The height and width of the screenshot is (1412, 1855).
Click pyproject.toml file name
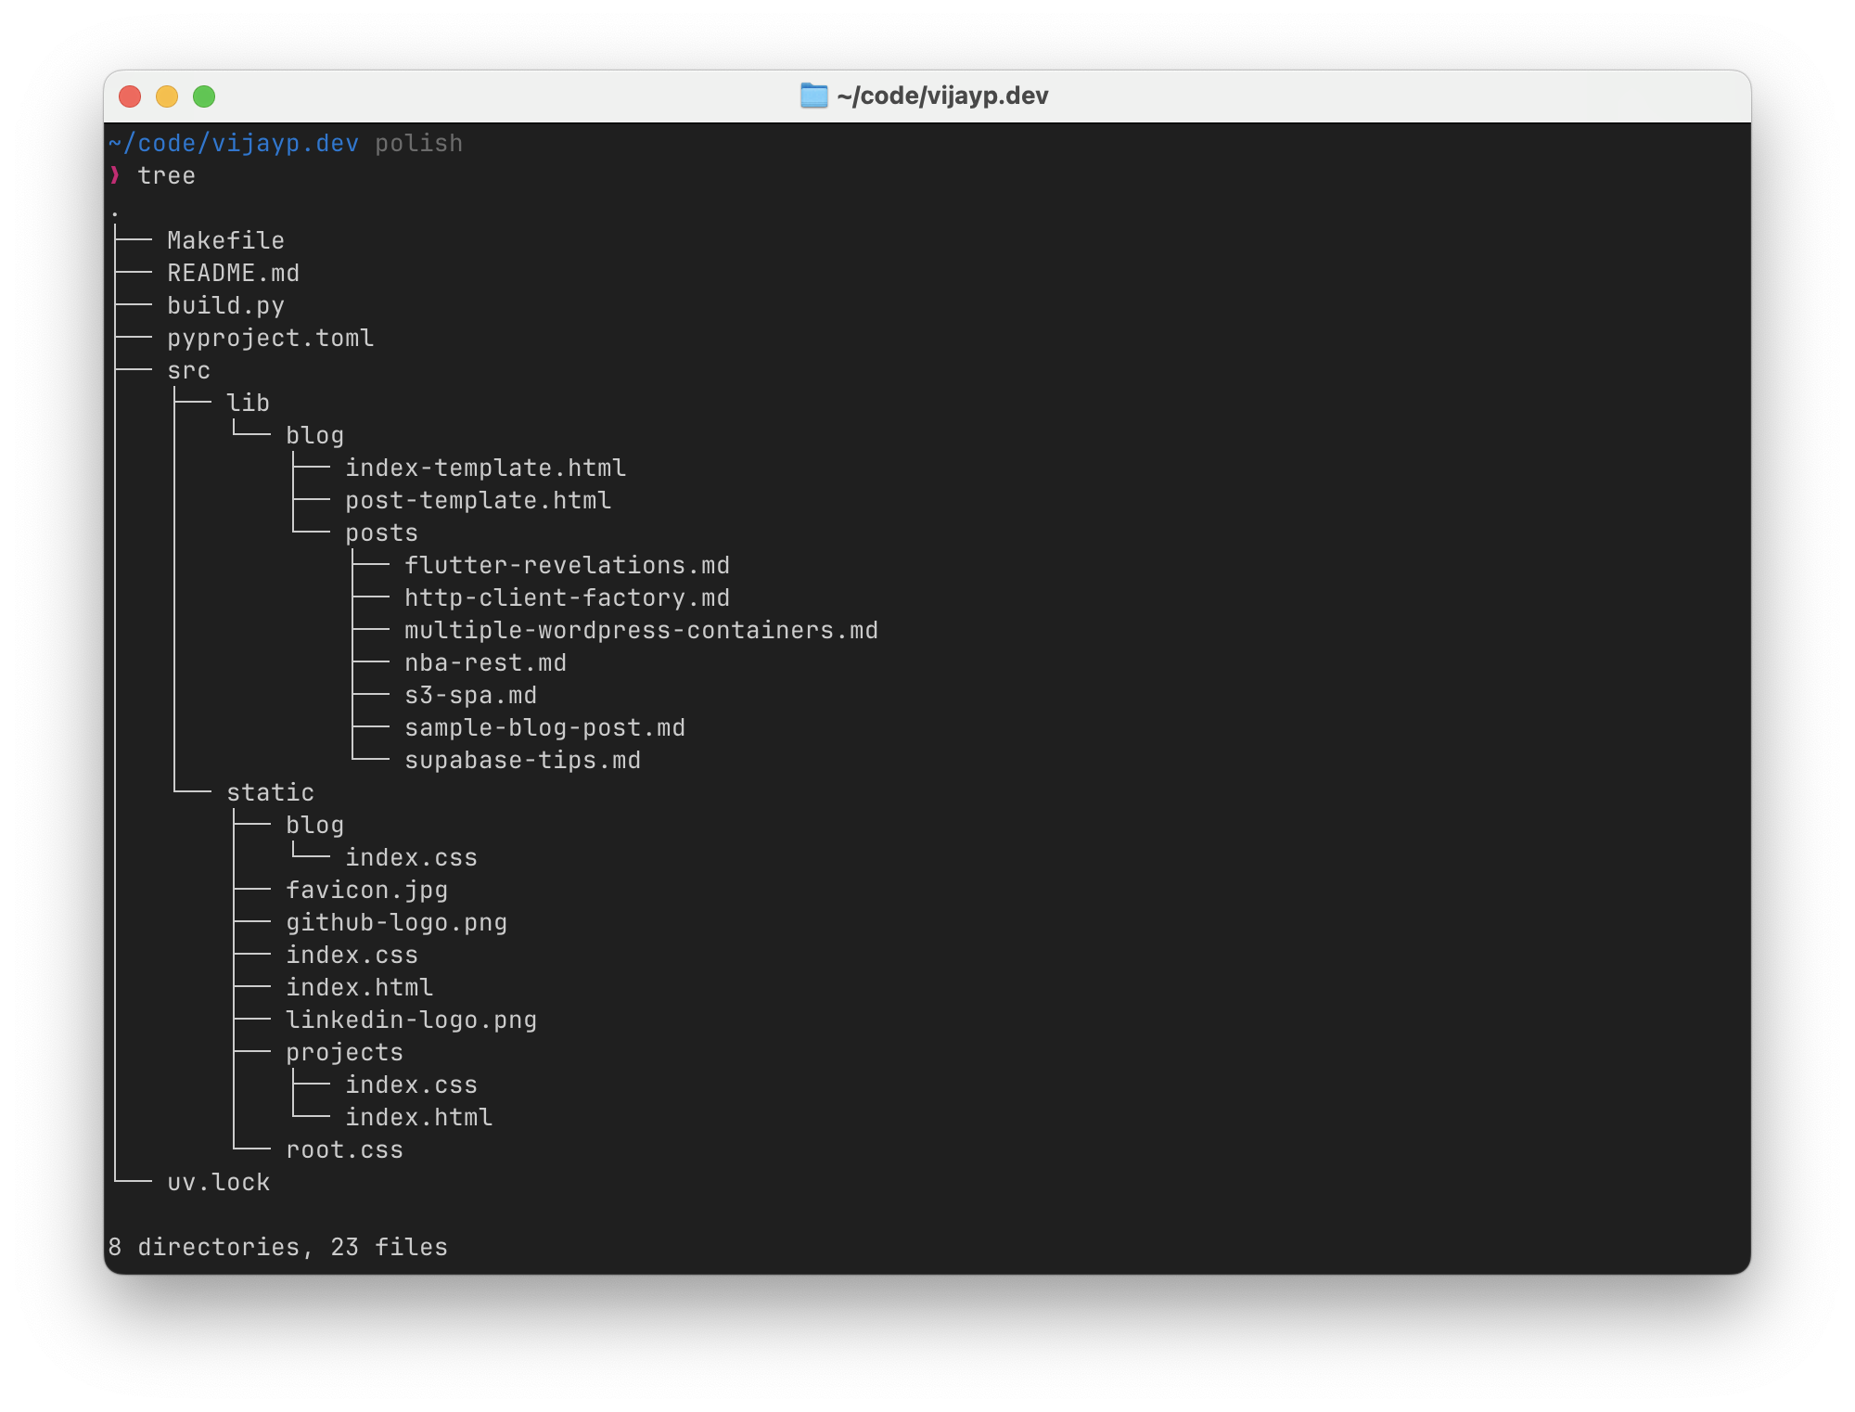click(x=270, y=338)
